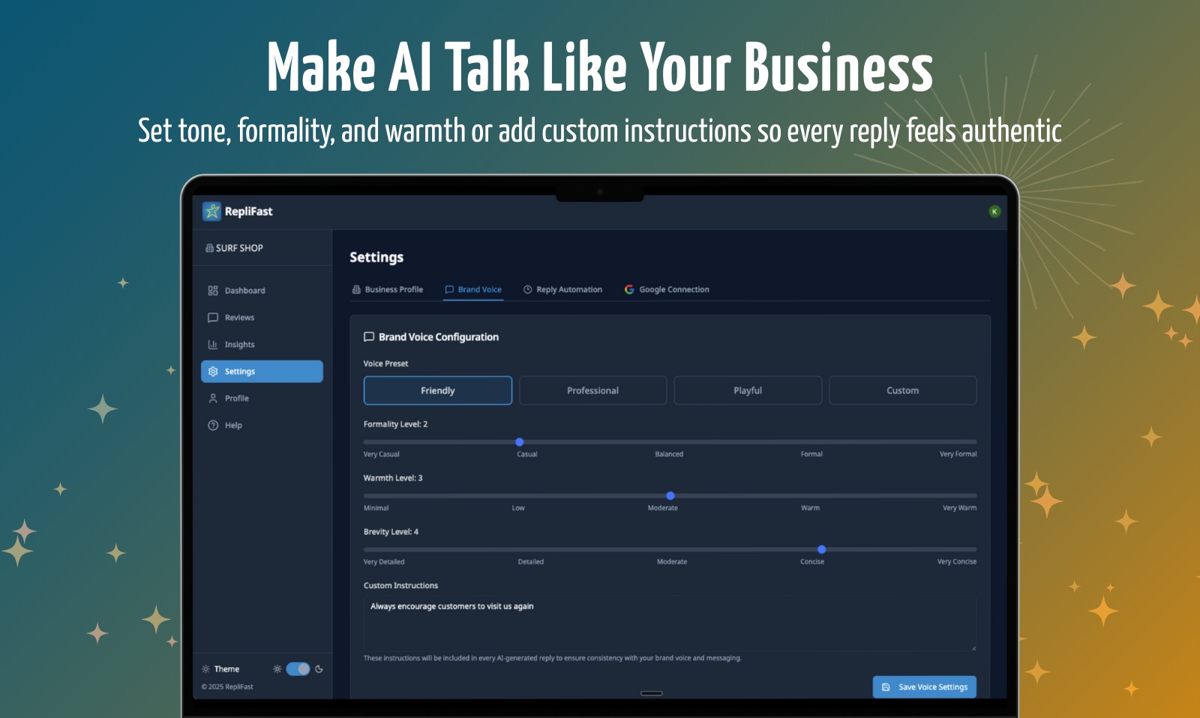Open Reviews in the sidebar
Screen dimensions: 1200x718
pos(262,318)
